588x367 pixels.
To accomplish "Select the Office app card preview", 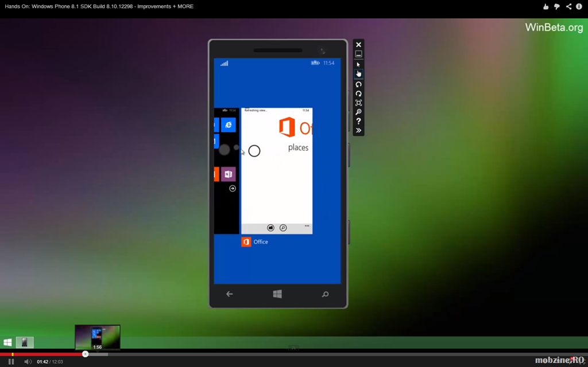I will [277, 171].
